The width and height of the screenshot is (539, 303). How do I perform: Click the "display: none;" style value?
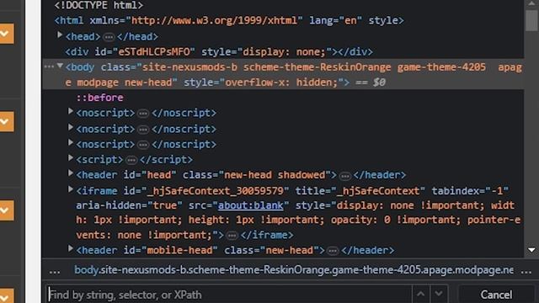[x=284, y=52]
